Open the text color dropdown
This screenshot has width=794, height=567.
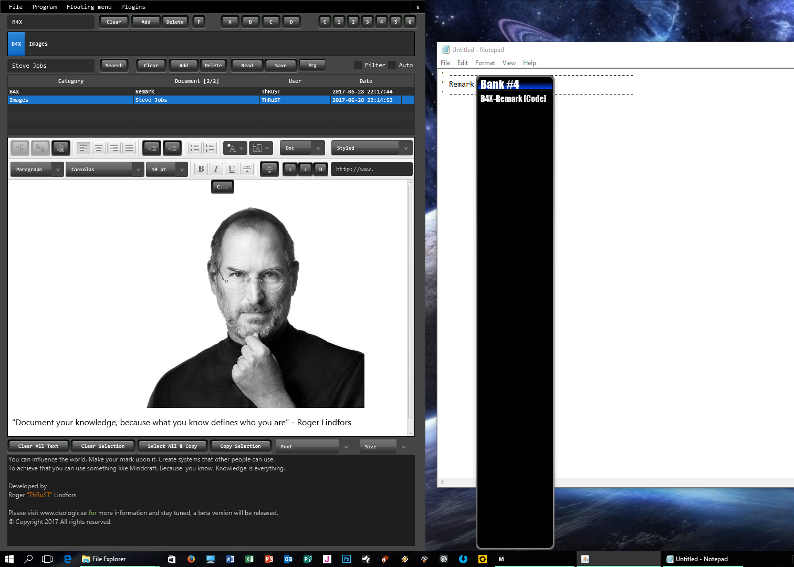point(234,148)
